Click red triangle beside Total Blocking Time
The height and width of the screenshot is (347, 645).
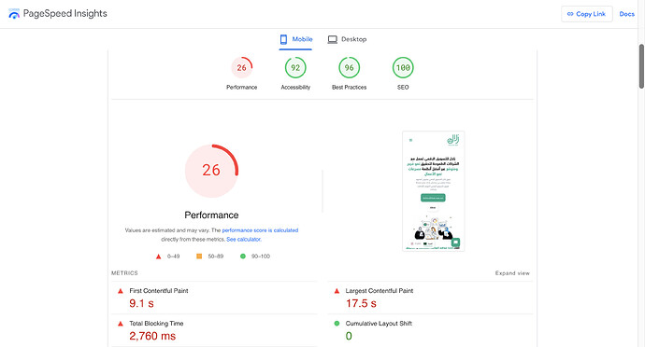pos(121,324)
